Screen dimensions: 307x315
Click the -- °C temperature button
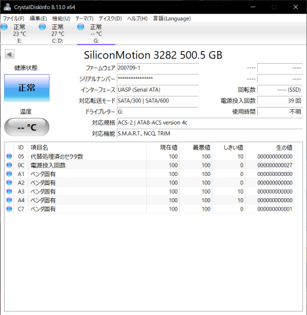point(27,127)
